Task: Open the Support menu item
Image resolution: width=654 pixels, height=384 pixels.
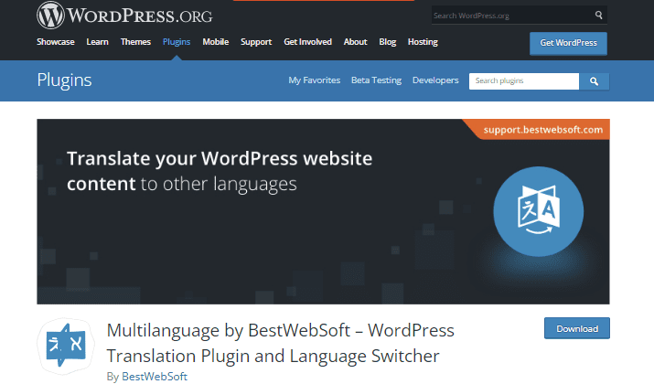Action: (256, 42)
